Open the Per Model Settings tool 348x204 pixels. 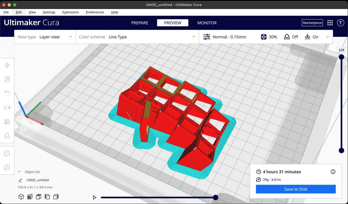point(7,122)
